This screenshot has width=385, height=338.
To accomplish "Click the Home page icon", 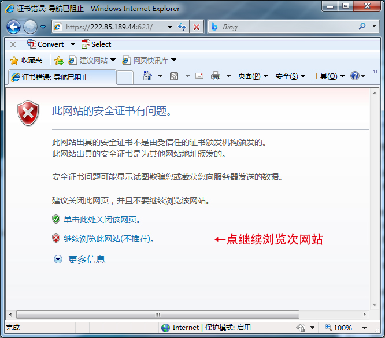I will click(x=147, y=76).
